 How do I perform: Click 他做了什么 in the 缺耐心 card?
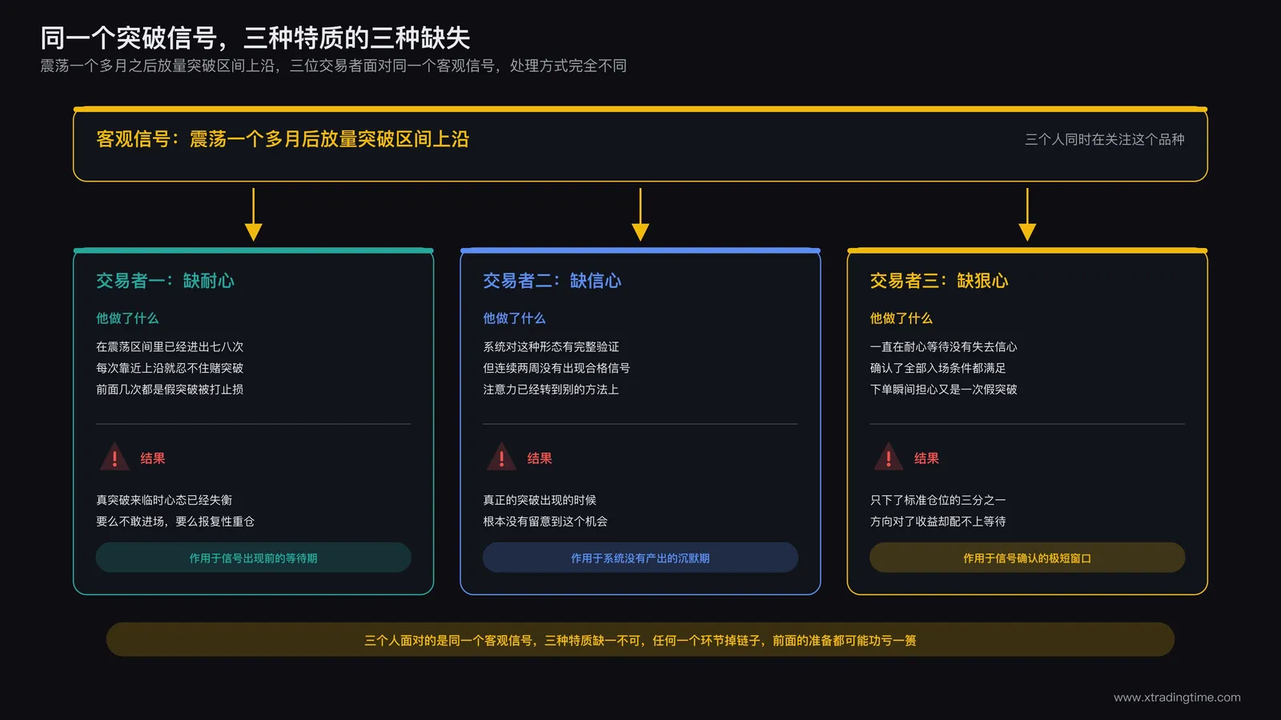coord(127,318)
